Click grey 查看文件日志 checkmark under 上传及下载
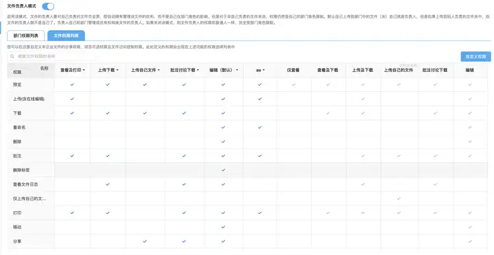The height and width of the screenshot is (255, 494). pyautogui.click(x=363, y=184)
